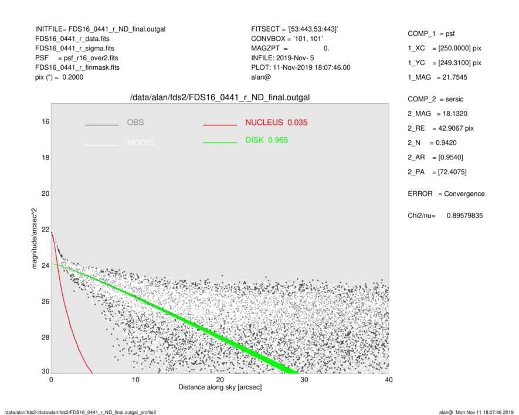Image resolution: width=519 pixels, height=415 pixels.
Task: Click the red NUCLEUS legend line sample
Action: click(220, 125)
